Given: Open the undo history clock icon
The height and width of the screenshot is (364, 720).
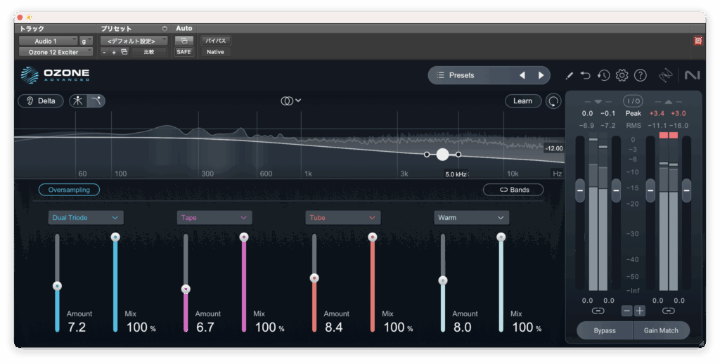Looking at the screenshot, I should [x=603, y=75].
